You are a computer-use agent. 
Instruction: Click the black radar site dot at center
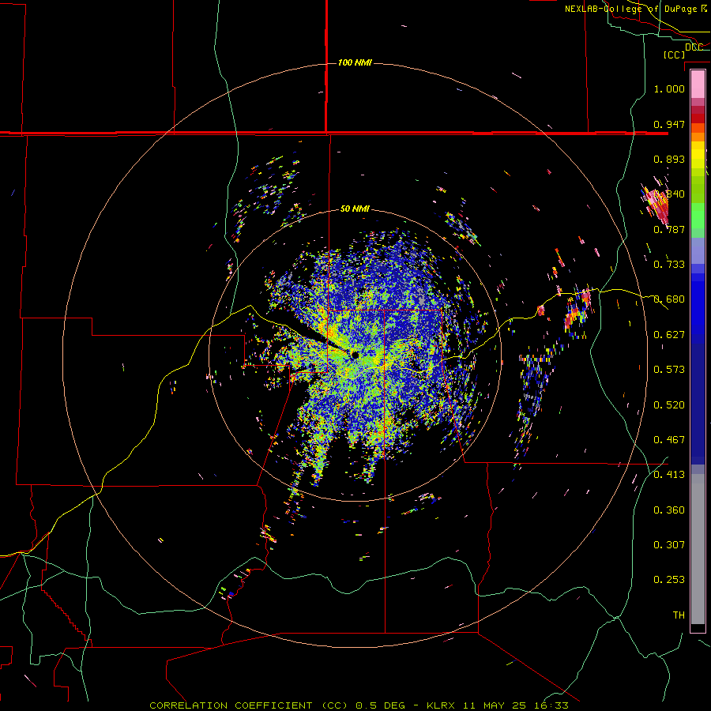[x=355, y=355]
